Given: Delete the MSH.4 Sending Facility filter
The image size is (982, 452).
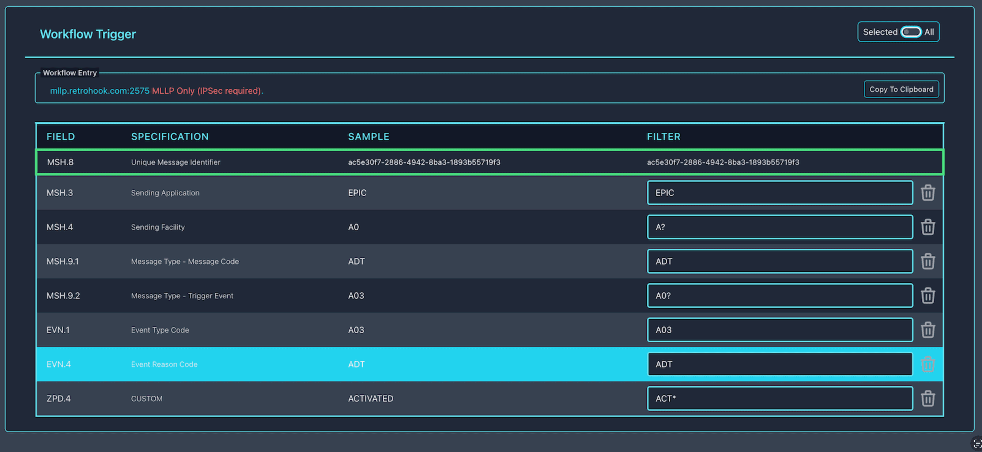Looking at the screenshot, I should (927, 227).
